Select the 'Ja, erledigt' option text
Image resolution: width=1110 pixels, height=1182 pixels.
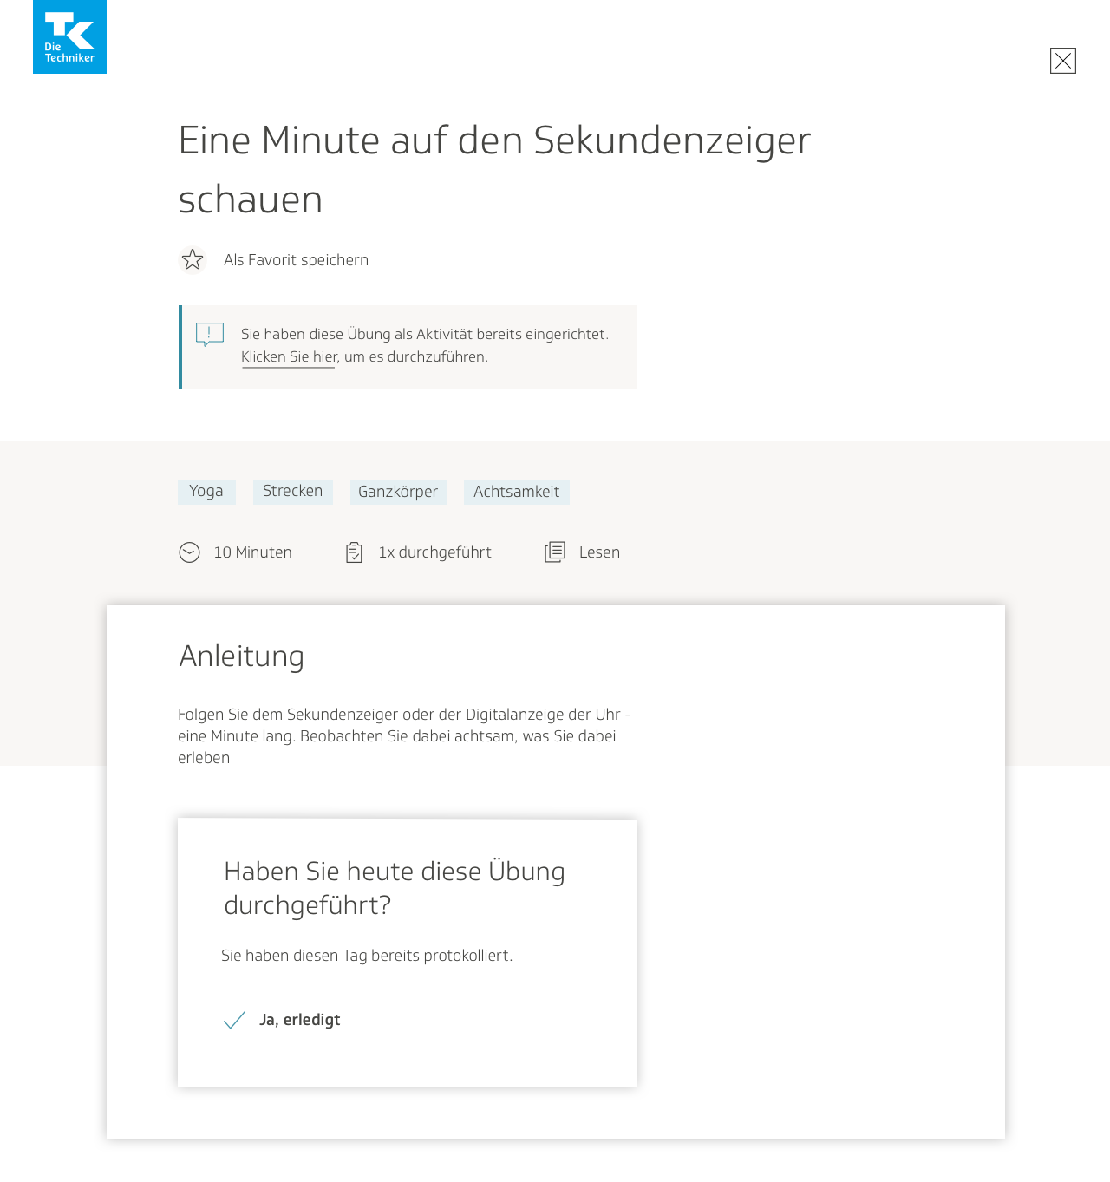click(x=299, y=1020)
